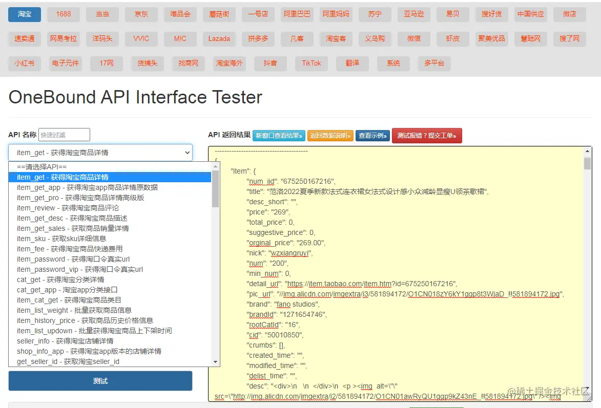Pick item_list_updown option

pyautogui.click(x=110, y=331)
